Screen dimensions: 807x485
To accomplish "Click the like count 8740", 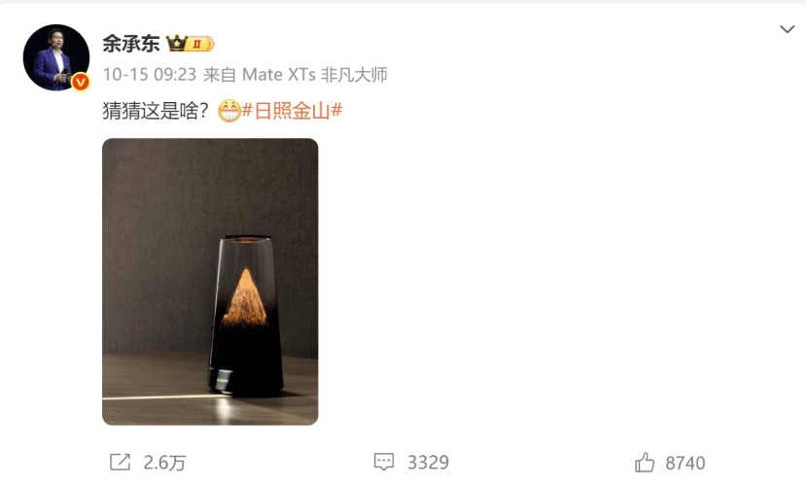I will click(x=685, y=463).
